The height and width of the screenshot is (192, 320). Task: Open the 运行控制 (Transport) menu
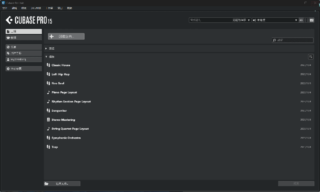(x=36, y=8)
